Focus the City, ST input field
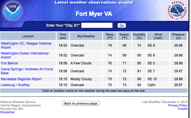 coord(97,25)
